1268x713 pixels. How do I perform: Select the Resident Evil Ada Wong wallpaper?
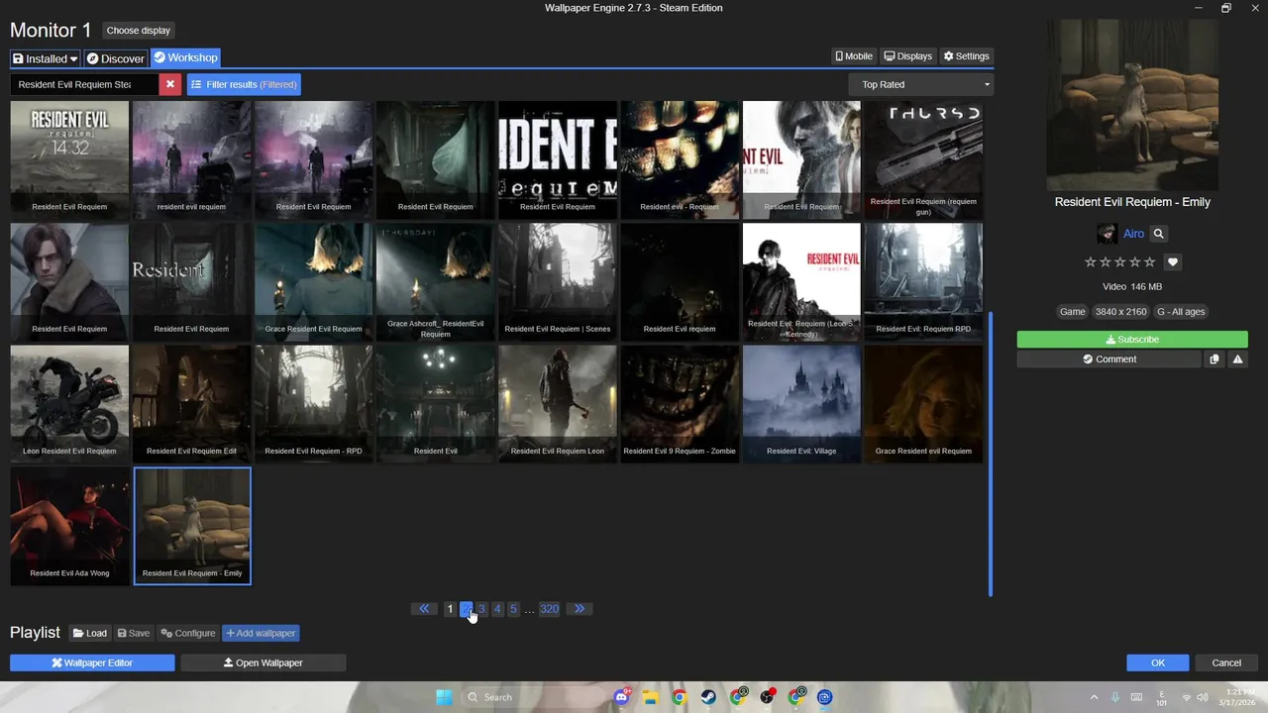[x=69, y=526]
